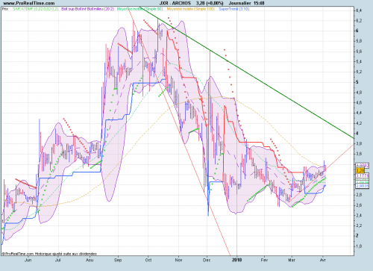Click the 2010 year axis label
Screen dimensions: 373x271
coord(237,260)
